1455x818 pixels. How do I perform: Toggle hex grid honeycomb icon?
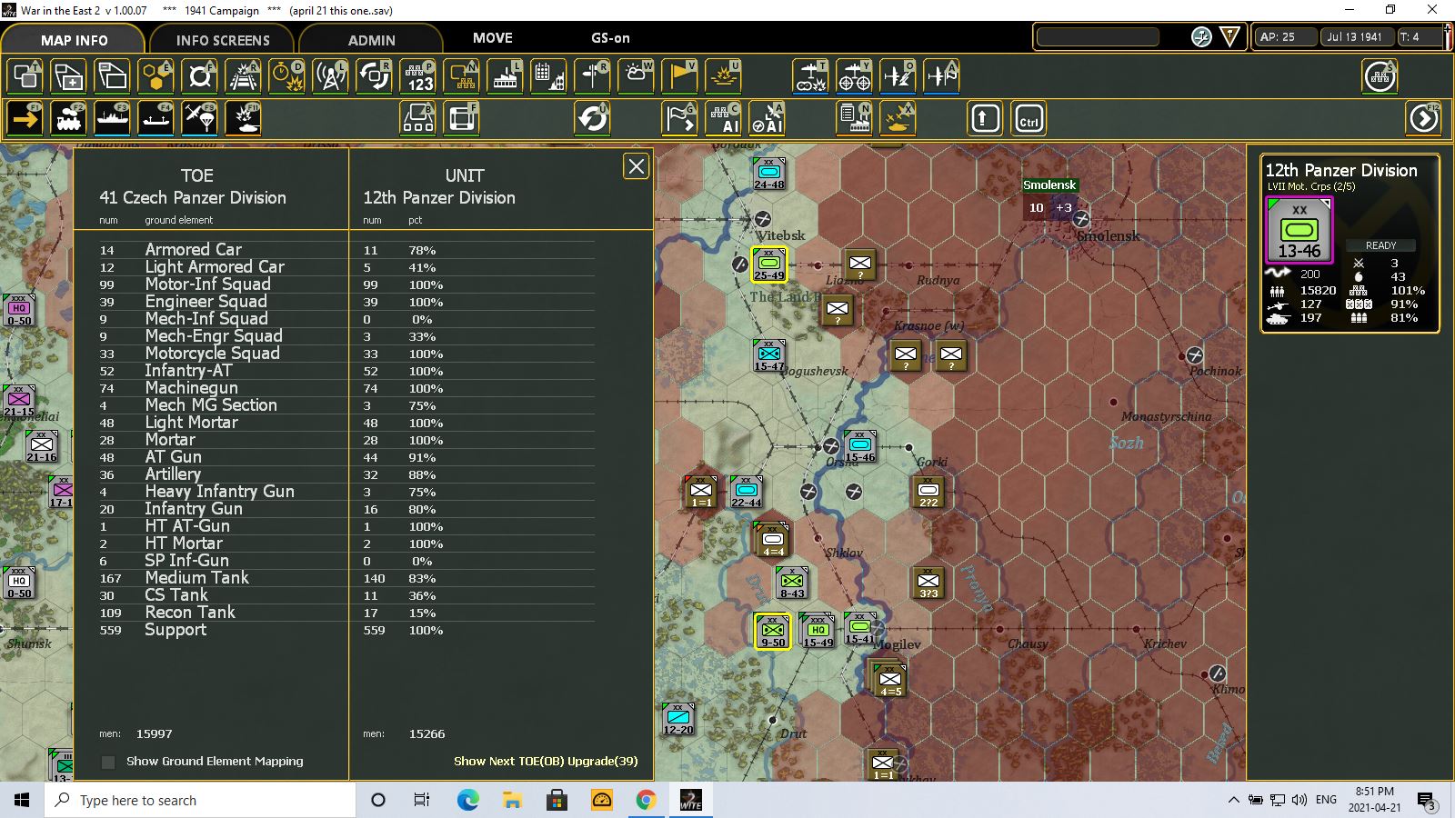pyautogui.click(x=156, y=76)
